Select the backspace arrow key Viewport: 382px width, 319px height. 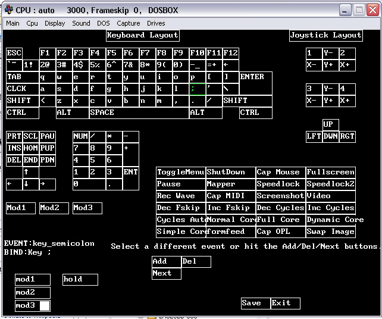pyautogui.click(x=230, y=65)
